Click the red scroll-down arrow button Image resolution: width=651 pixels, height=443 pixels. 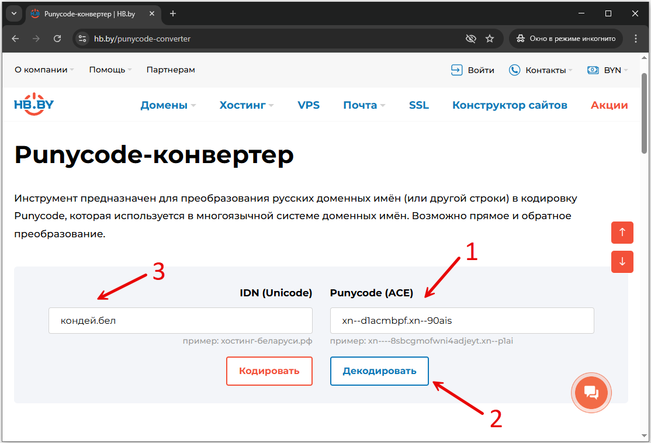(x=622, y=262)
